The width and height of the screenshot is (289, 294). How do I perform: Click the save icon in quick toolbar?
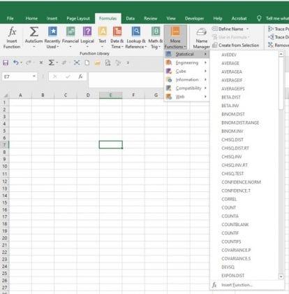tap(6, 62)
